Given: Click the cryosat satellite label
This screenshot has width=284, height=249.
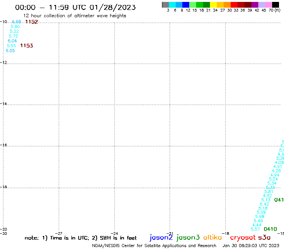Looking at the screenshot, I should [243, 238].
